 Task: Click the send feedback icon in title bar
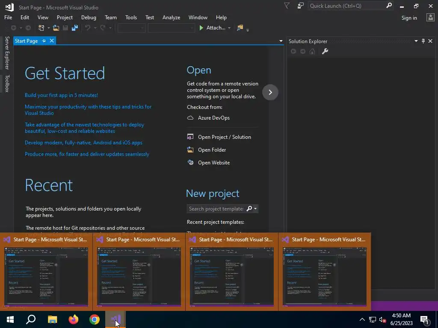(x=301, y=6)
